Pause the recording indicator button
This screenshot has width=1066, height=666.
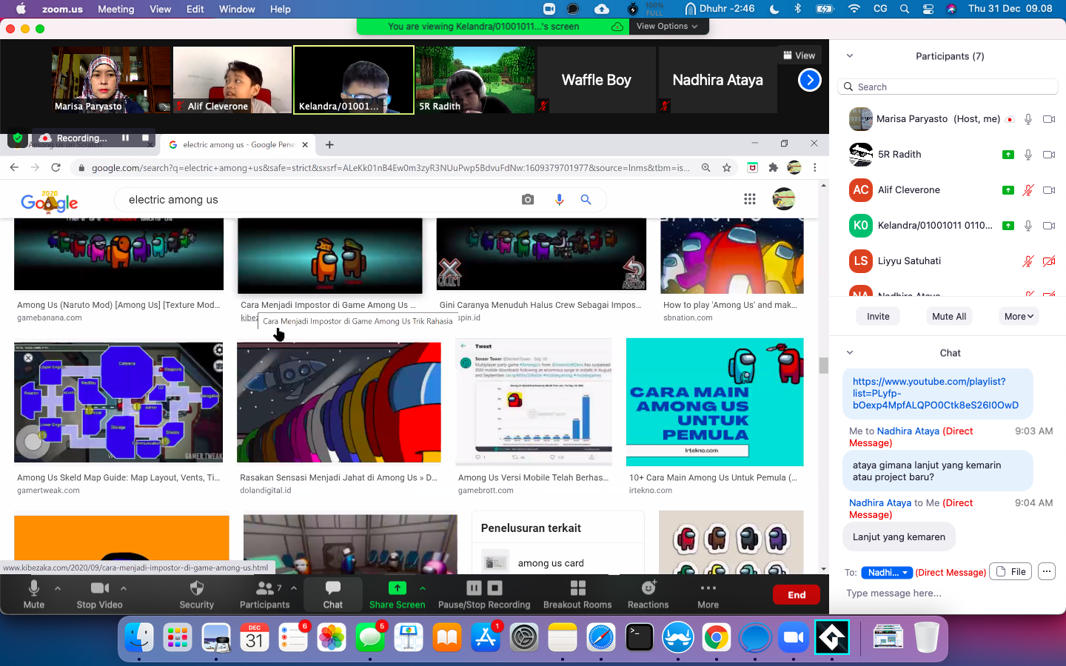coord(125,138)
